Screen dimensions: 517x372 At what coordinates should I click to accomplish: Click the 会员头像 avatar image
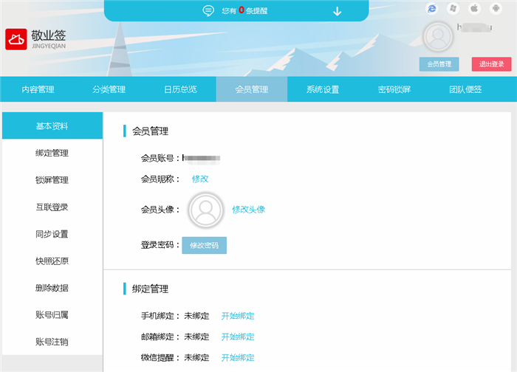tap(205, 210)
